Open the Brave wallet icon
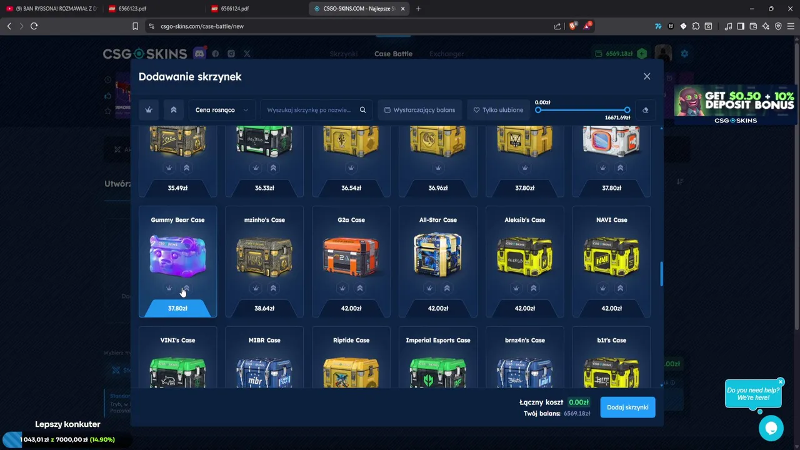 click(x=753, y=26)
